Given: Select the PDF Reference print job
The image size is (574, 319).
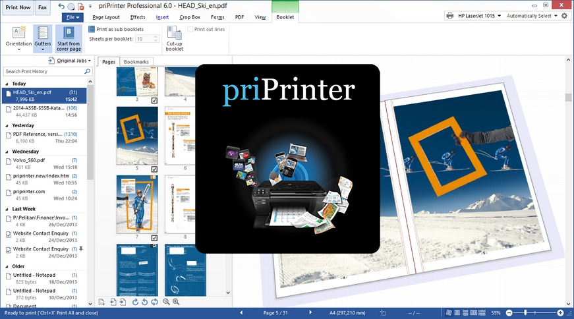Looking at the screenshot, I should pos(44,137).
